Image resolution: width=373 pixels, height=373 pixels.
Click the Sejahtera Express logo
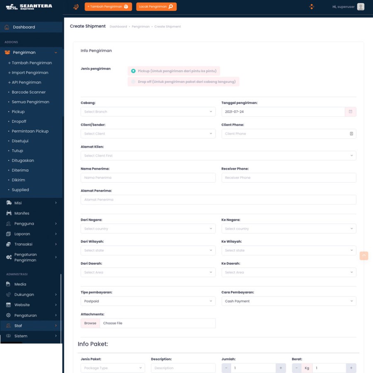29,7
